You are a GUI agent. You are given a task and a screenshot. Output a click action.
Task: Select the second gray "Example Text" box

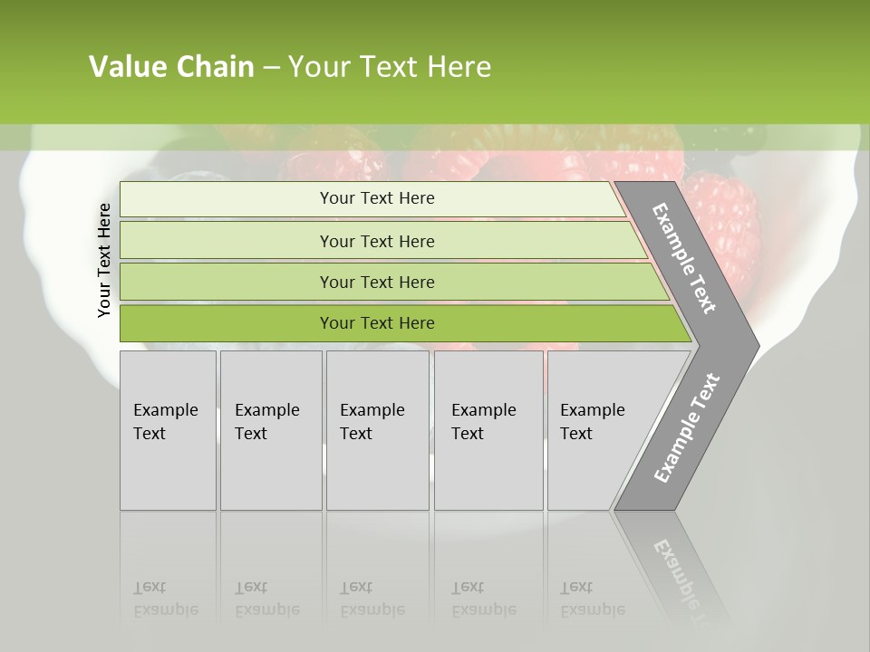pos(270,429)
